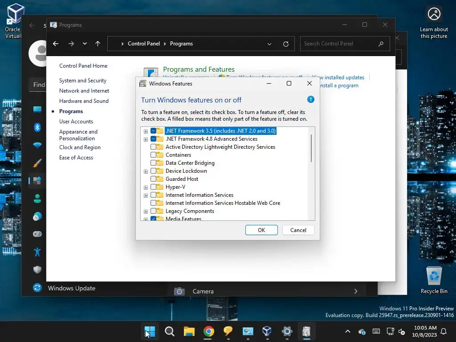This screenshot has width=456, height=342.
Task: Expand Legacy Components tree node
Action: [146, 212]
